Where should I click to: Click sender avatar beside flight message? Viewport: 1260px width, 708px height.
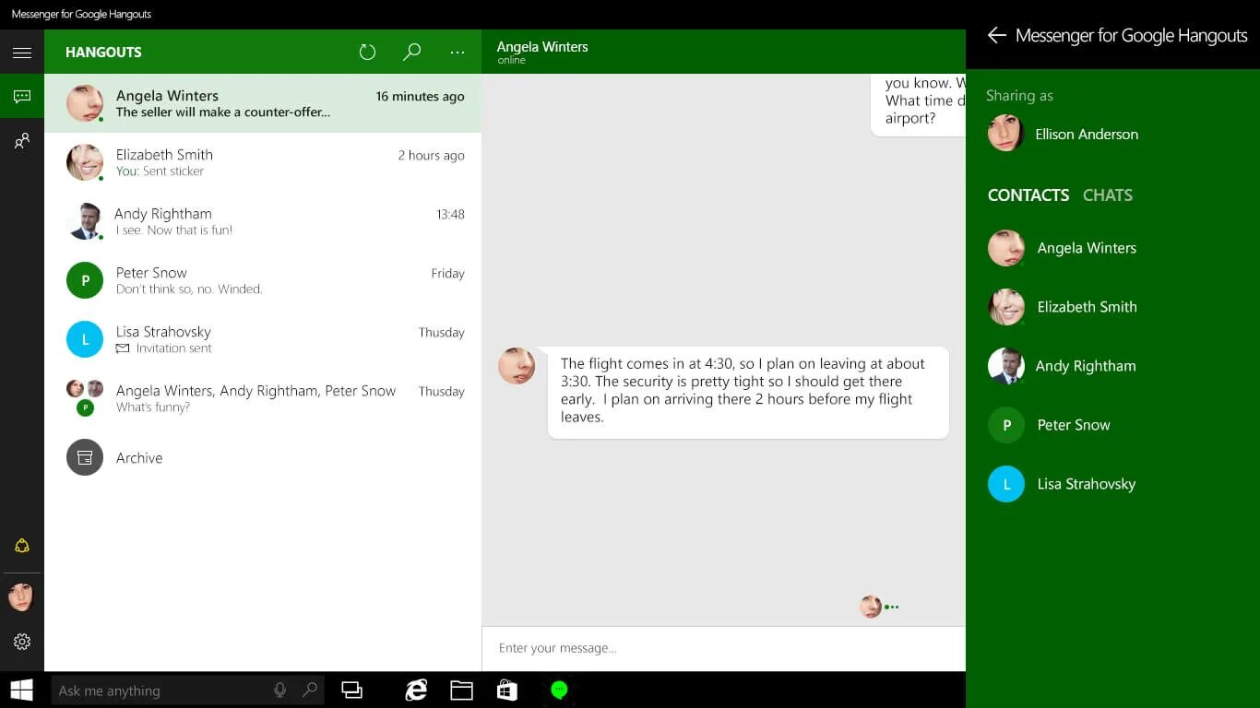pyautogui.click(x=517, y=366)
